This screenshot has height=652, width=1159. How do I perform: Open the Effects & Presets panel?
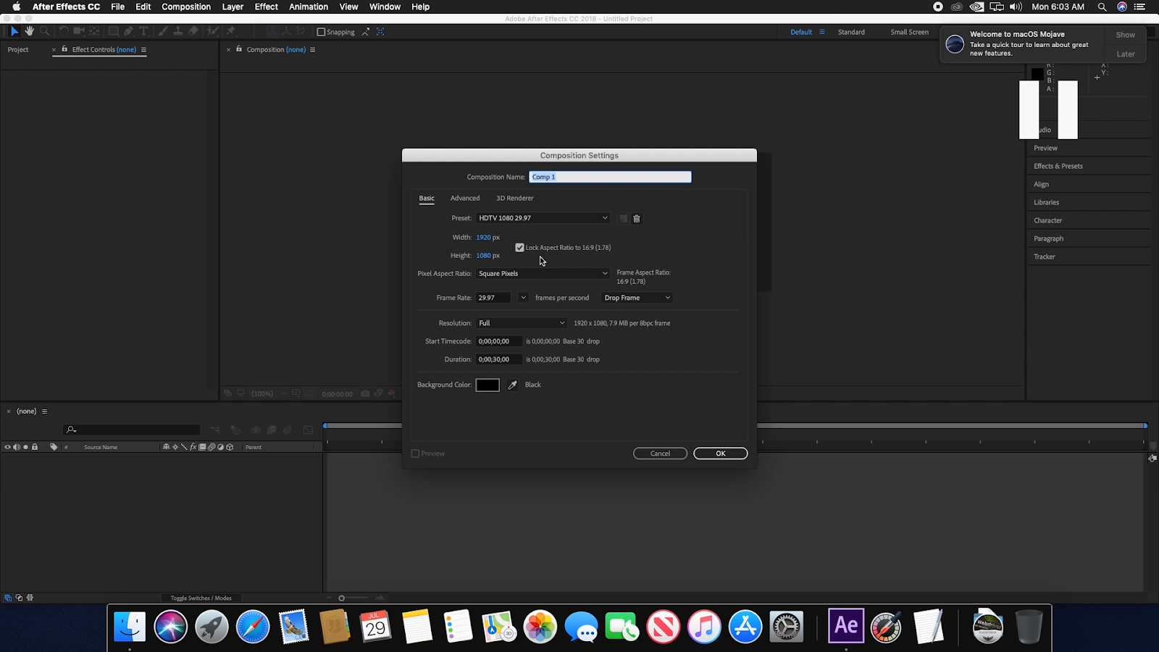(1058, 166)
